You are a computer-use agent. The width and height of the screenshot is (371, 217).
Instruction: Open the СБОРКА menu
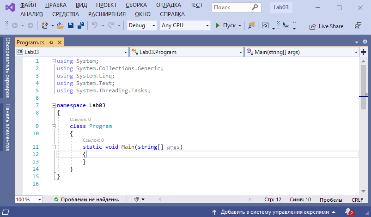point(136,5)
